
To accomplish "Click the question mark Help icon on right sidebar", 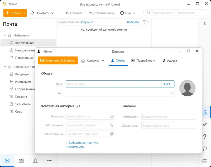I will point(205,137).
